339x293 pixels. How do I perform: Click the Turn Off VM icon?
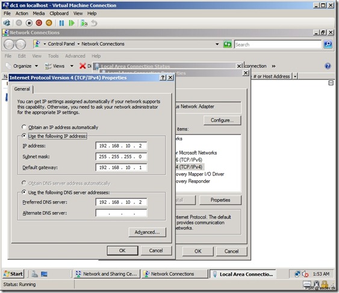click(29, 23)
